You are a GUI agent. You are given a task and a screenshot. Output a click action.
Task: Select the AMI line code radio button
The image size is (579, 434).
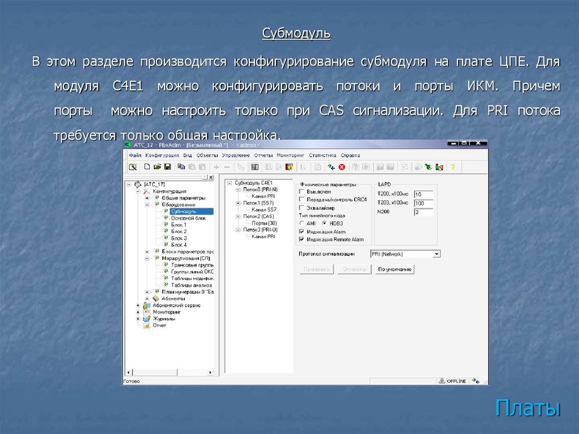click(x=301, y=224)
